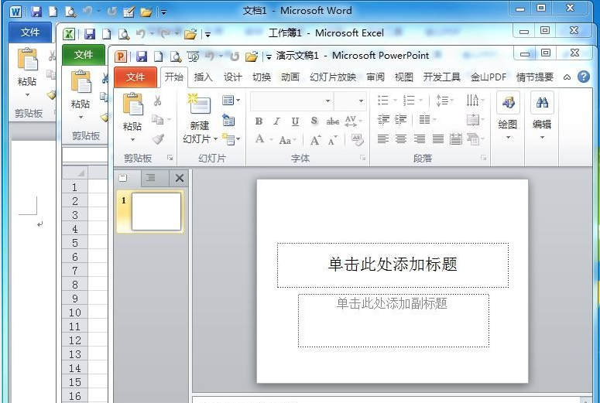600x403 pixels.
Task: Open the character spacing AV dropdown
Action: [x=354, y=121]
